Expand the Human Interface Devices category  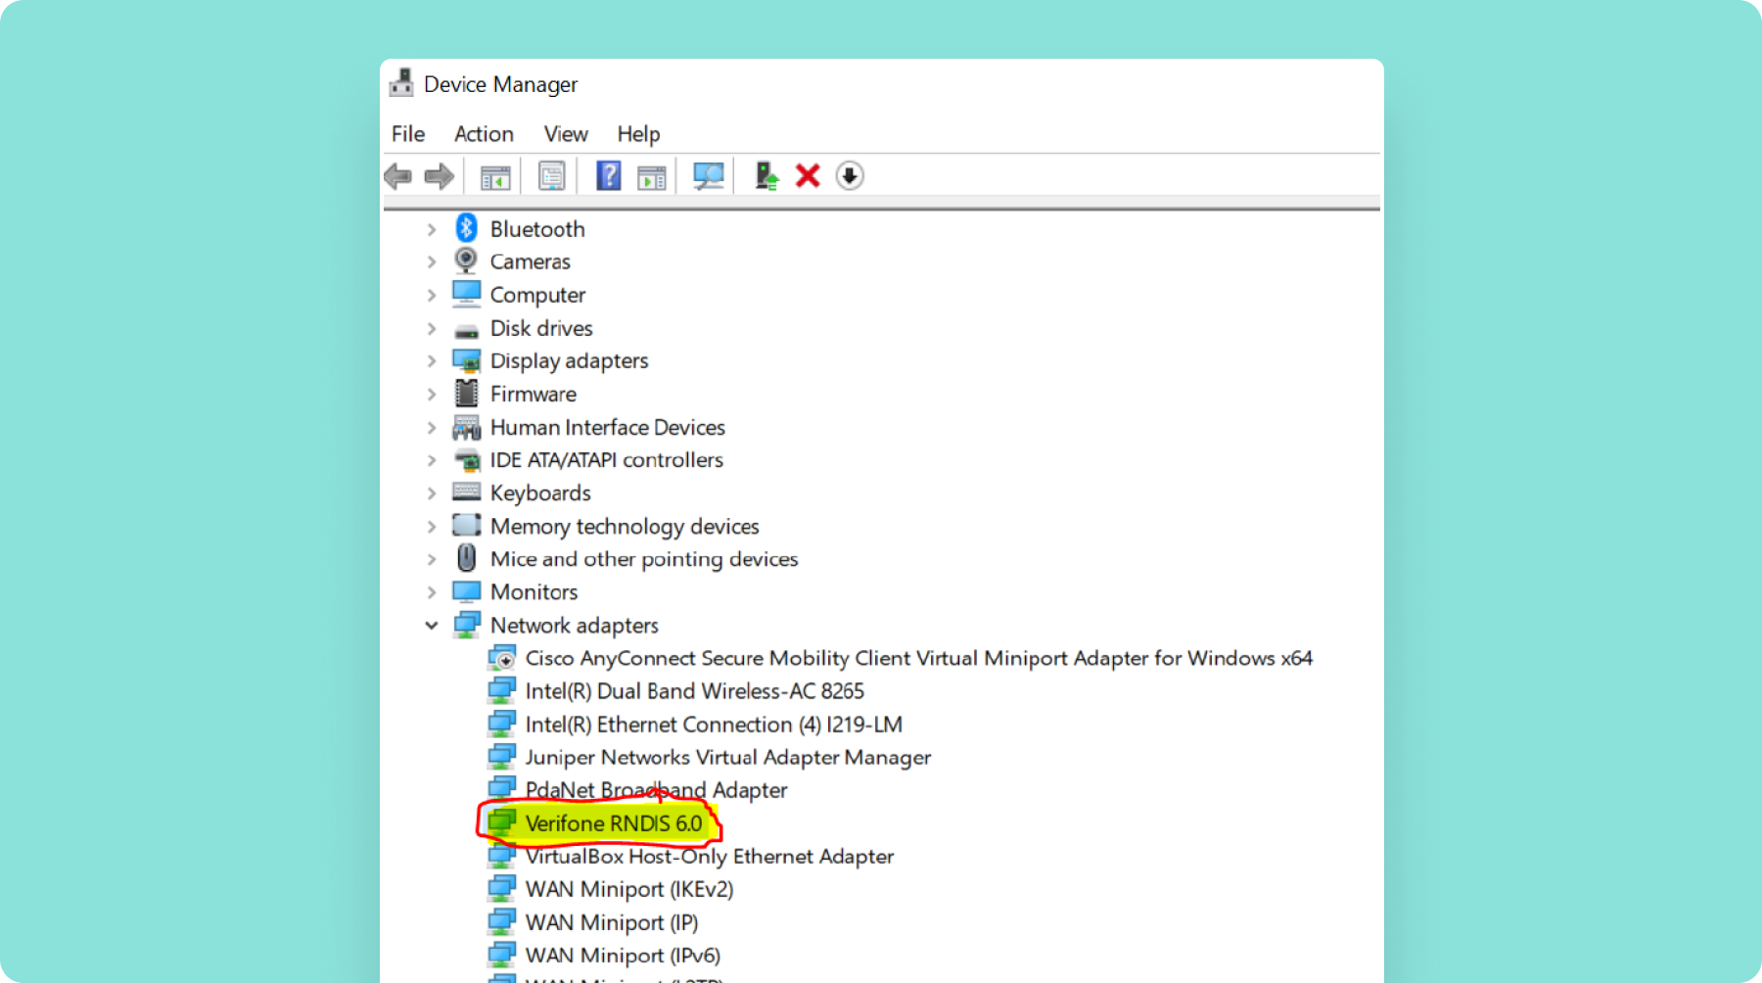coord(432,427)
